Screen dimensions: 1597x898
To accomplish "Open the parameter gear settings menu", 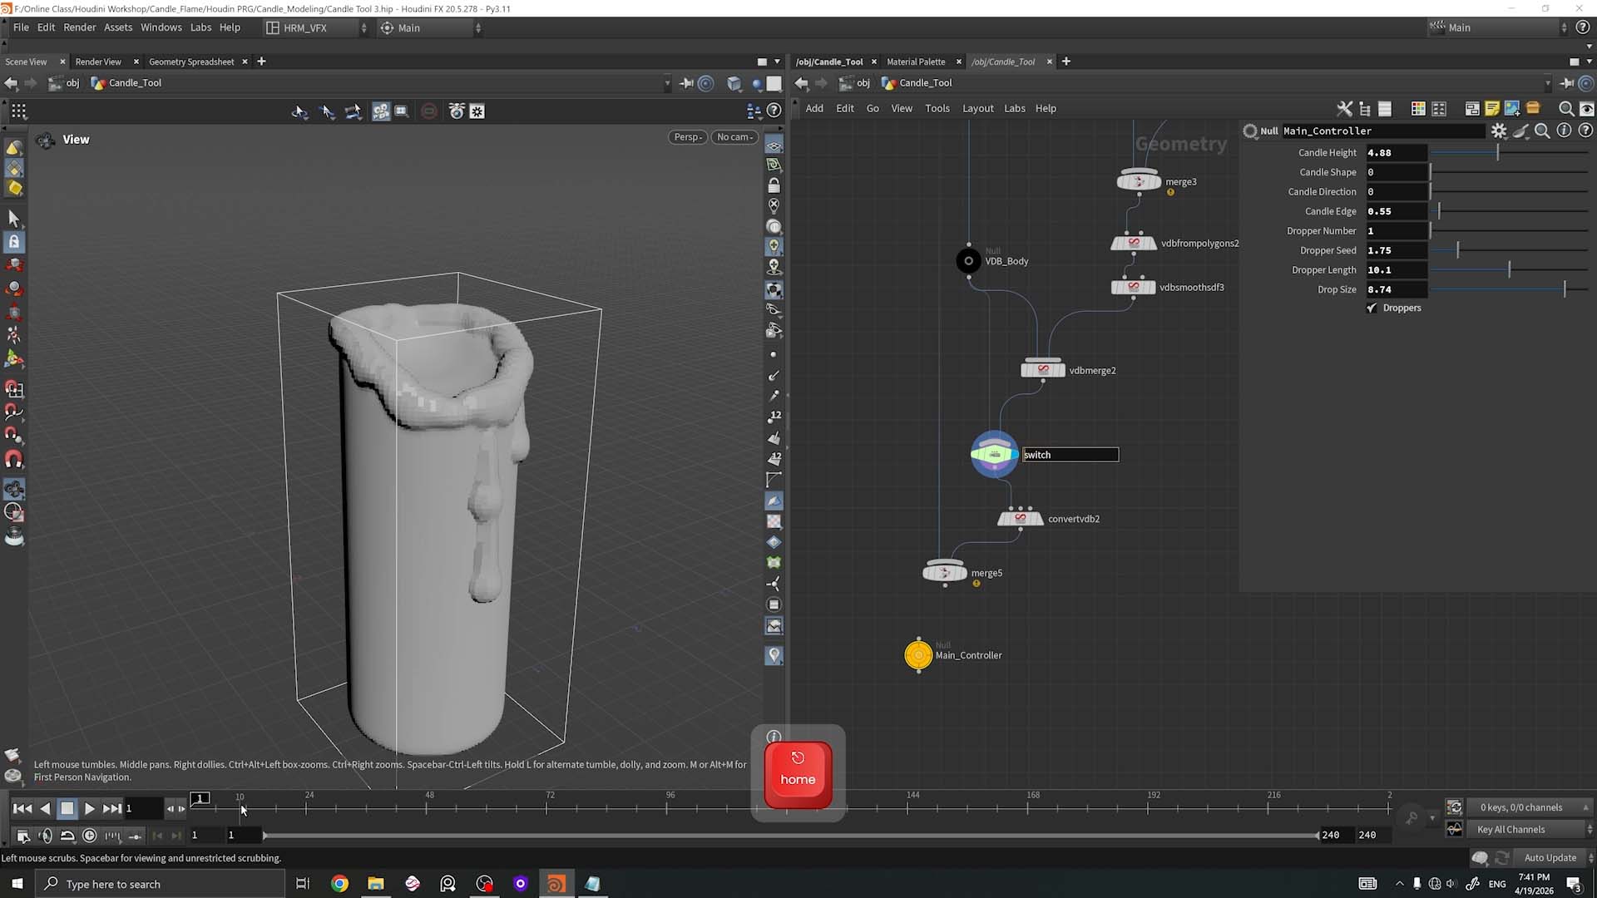I will click(x=1499, y=131).
